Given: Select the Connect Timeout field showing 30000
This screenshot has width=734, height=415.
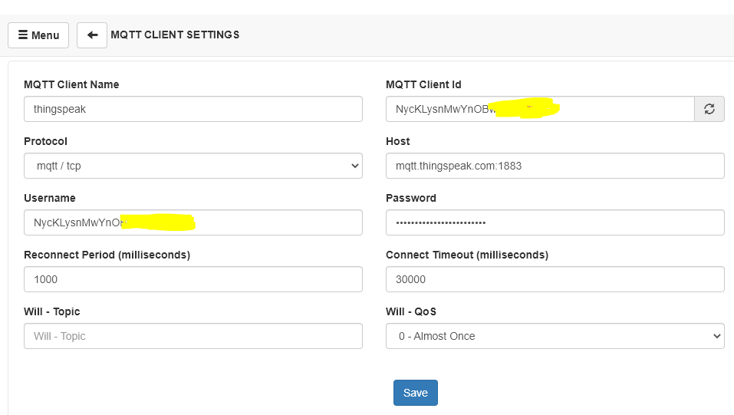Looking at the screenshot, I should point(555,279).
